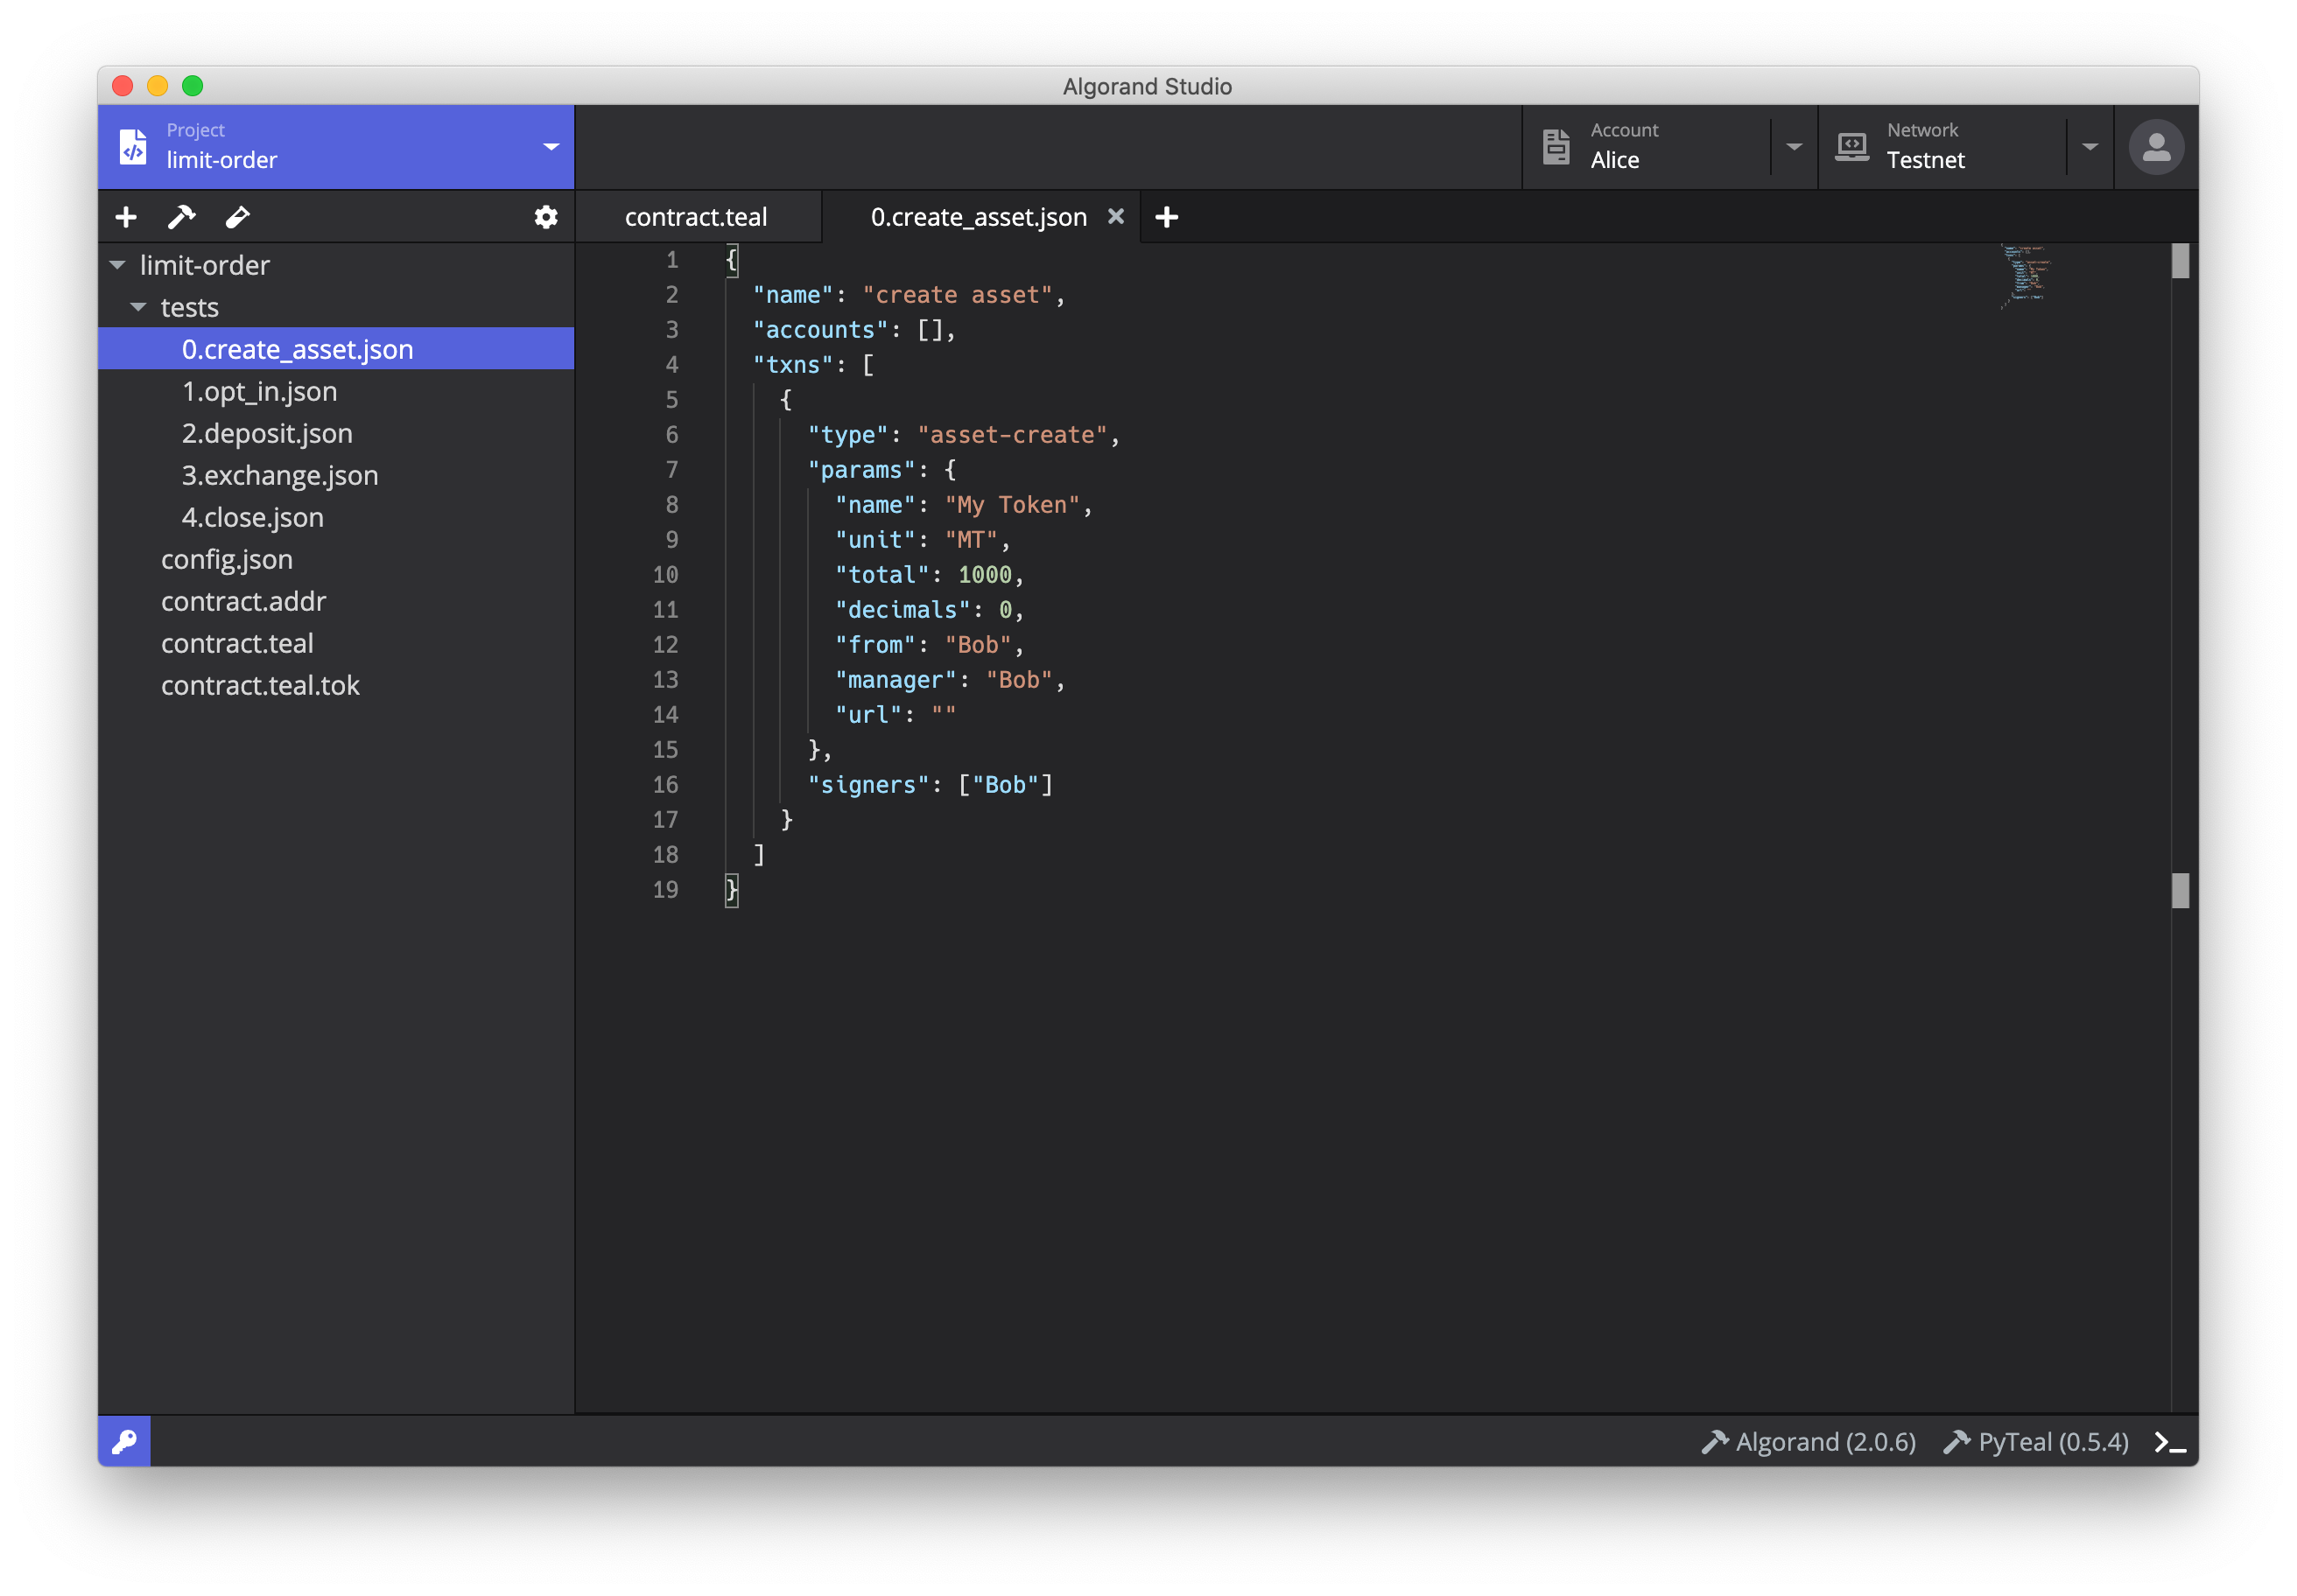Toggle the terminal console icon

click(x=2169, y=1442)
